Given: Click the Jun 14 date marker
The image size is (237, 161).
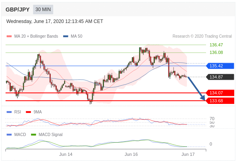Looking at the screenshot, I should pyautogui.click(x=66, y=154).
